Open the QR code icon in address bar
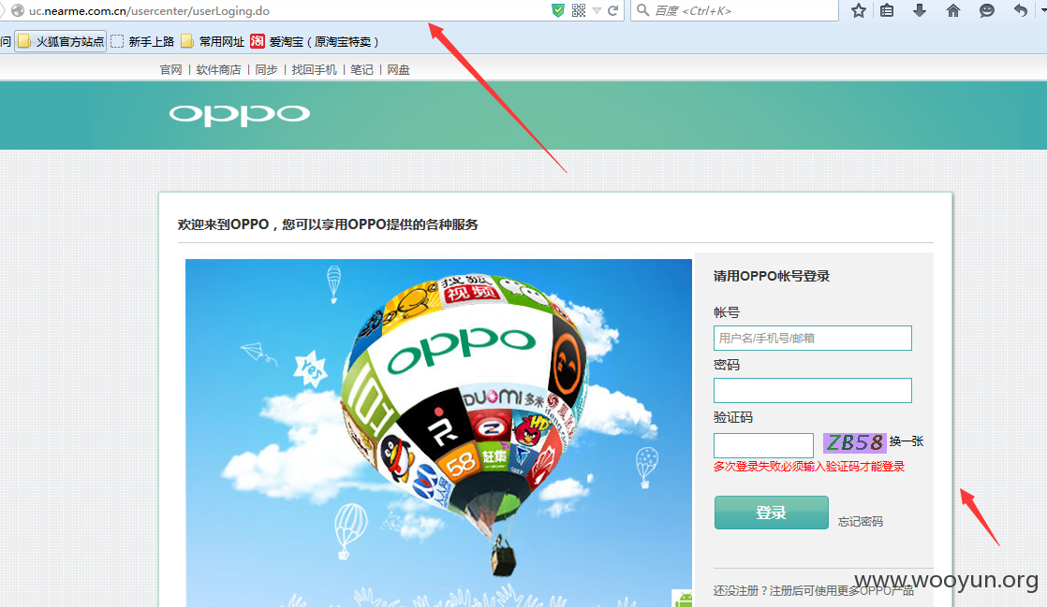The width and height of the screenshot is (1047, 607). pos(579,10)
